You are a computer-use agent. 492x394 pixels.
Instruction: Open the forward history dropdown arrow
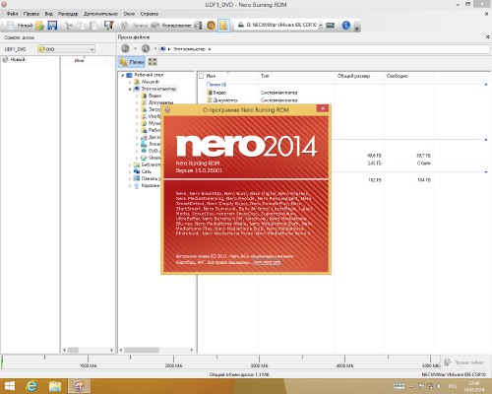click(155, 48)
